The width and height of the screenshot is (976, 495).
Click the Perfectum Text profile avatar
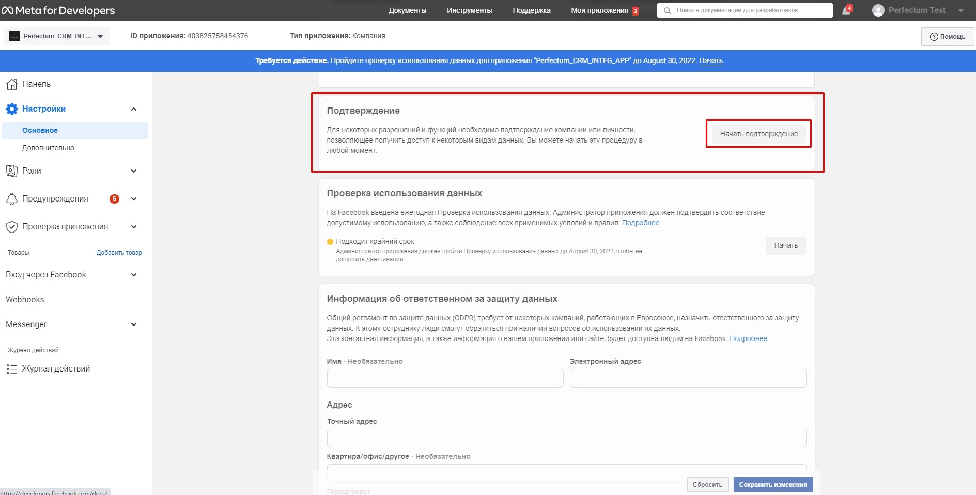click(x=878, y=10)
